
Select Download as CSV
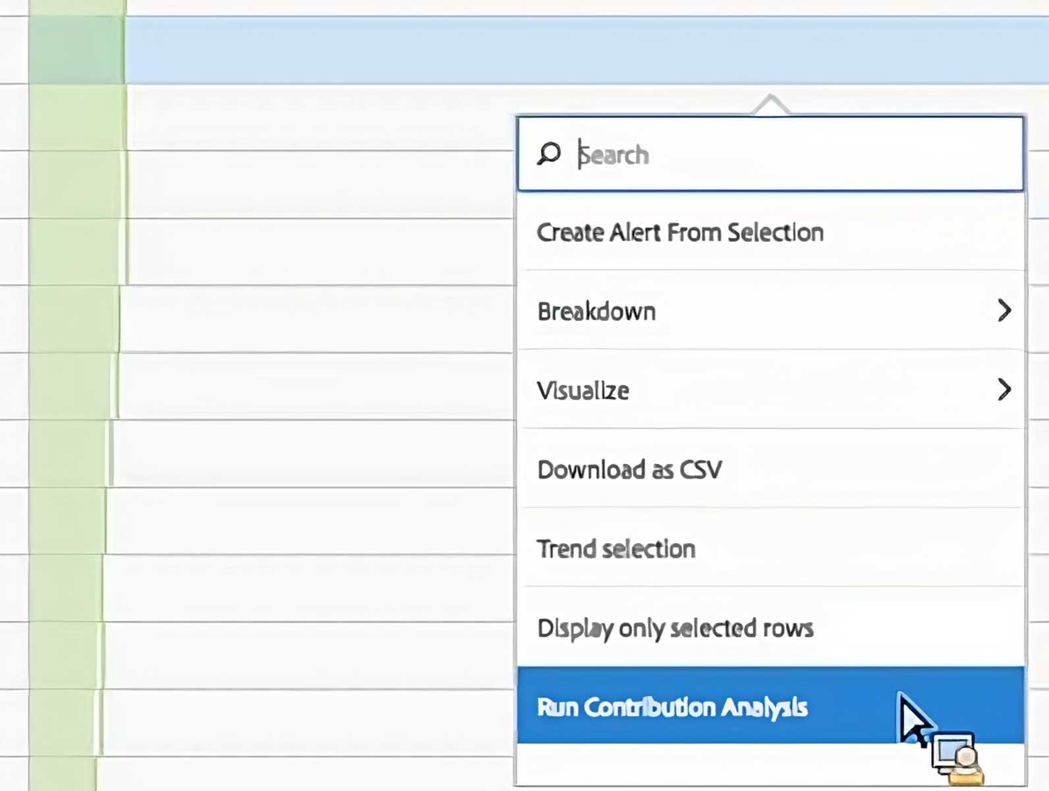771,469
